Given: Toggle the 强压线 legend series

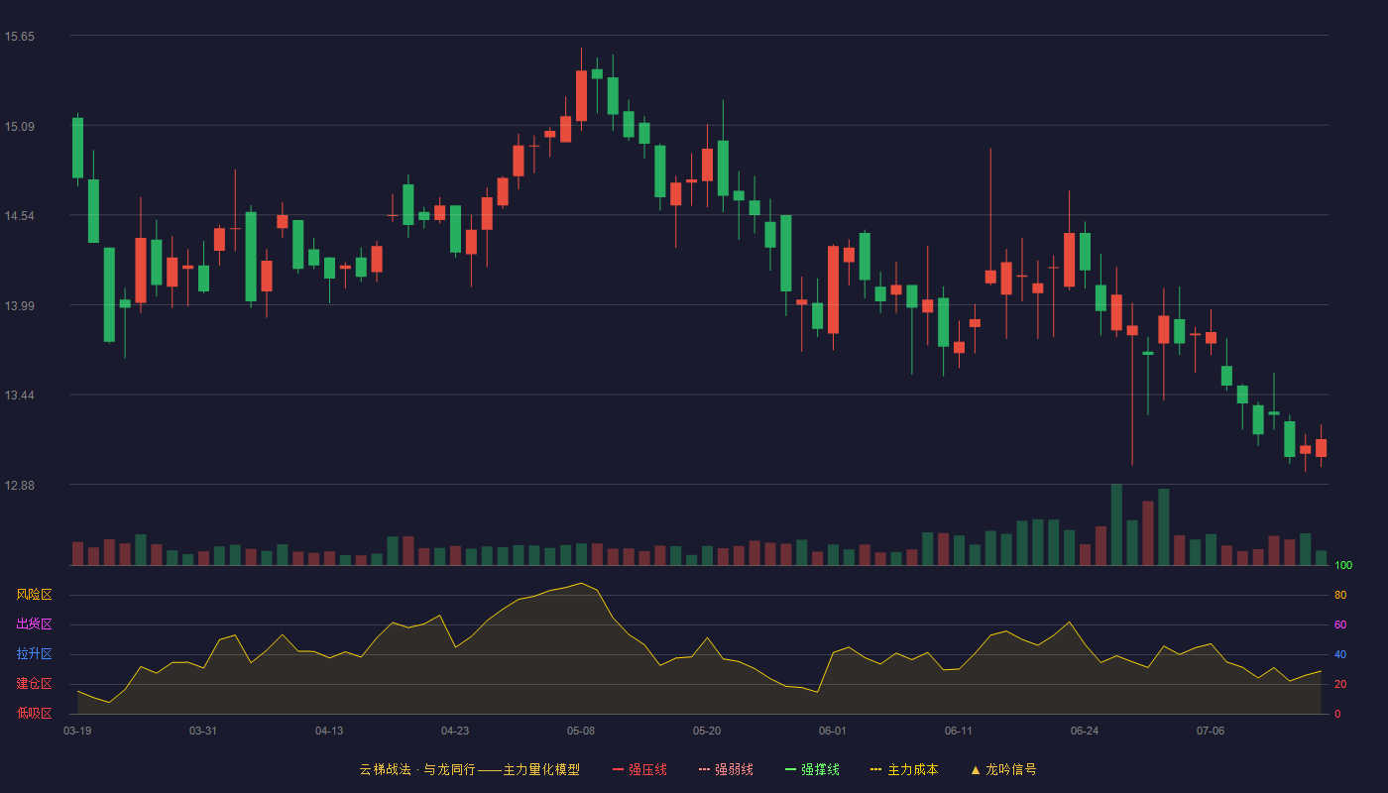Looking at the screenshot, I should pyautogui.click(x=639, y=769).
